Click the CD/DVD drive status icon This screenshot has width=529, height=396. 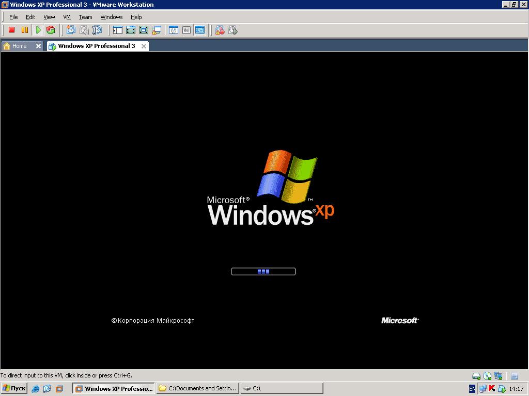487,376
